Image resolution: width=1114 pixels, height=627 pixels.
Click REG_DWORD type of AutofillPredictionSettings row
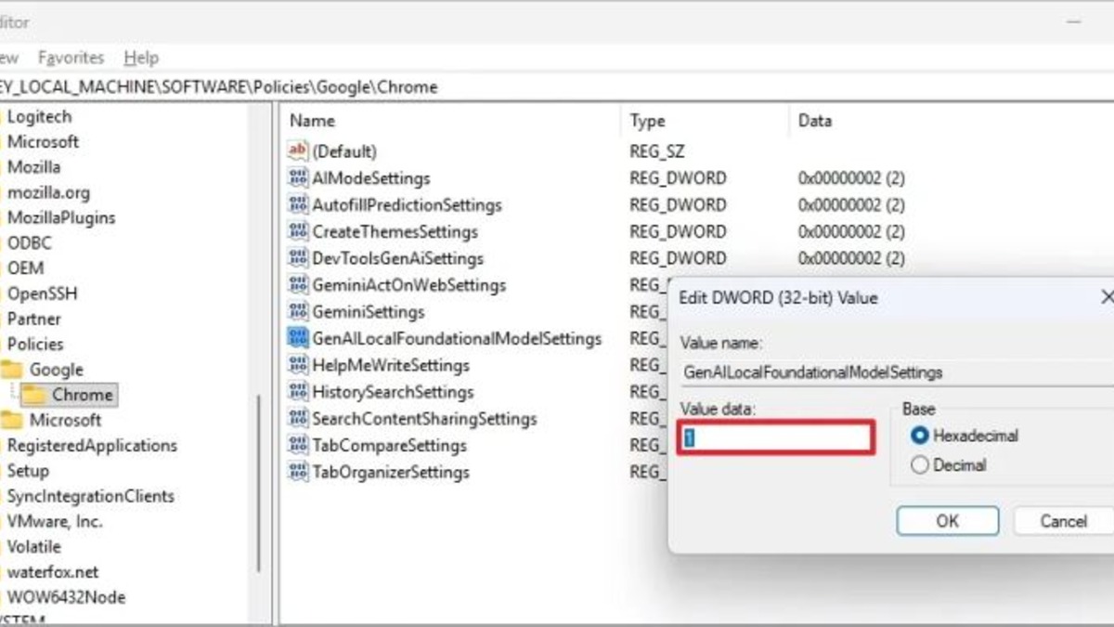click(678, 204)
